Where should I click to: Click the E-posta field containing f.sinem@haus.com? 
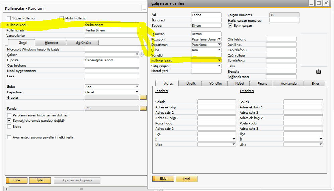tap(111, 60)
